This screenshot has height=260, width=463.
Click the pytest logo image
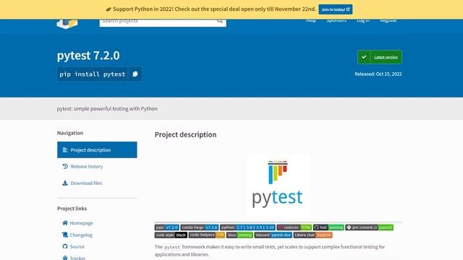click(277, 184)
